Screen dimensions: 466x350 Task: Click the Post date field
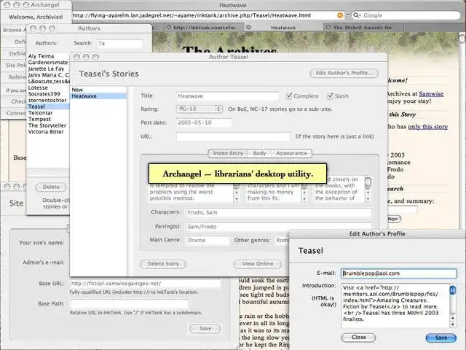click(x=204, y=122)
